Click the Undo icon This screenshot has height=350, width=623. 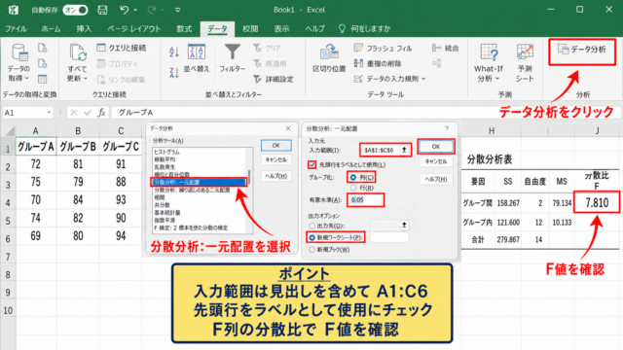(x=125, y=10)
